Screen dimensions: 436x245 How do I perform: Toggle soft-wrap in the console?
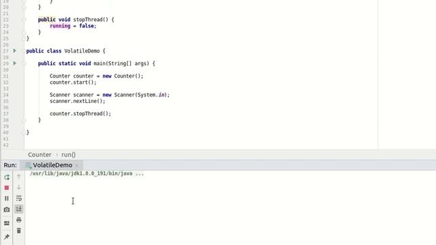[18, 198]
